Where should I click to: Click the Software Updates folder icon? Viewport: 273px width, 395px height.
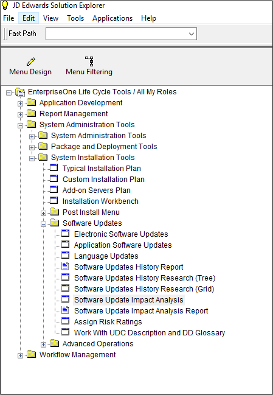55,223
